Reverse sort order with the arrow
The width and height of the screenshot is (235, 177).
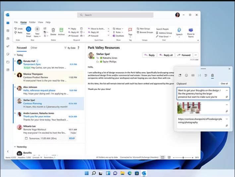(79, 48)
